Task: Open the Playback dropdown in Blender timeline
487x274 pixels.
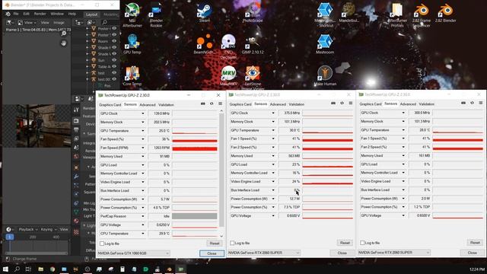Action: coord(28,230)
